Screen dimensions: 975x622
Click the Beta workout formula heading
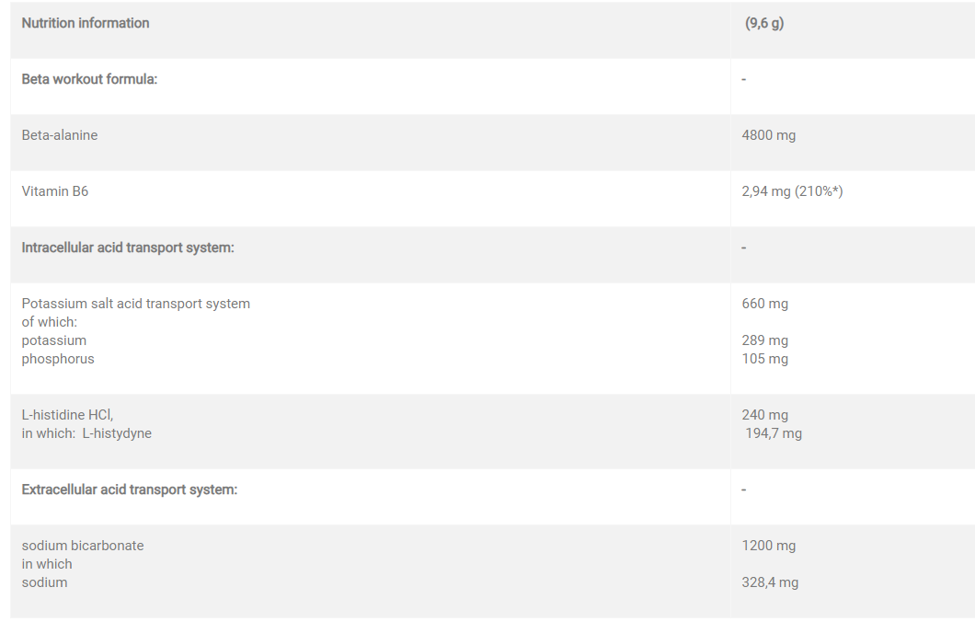[x=90, y=79]
